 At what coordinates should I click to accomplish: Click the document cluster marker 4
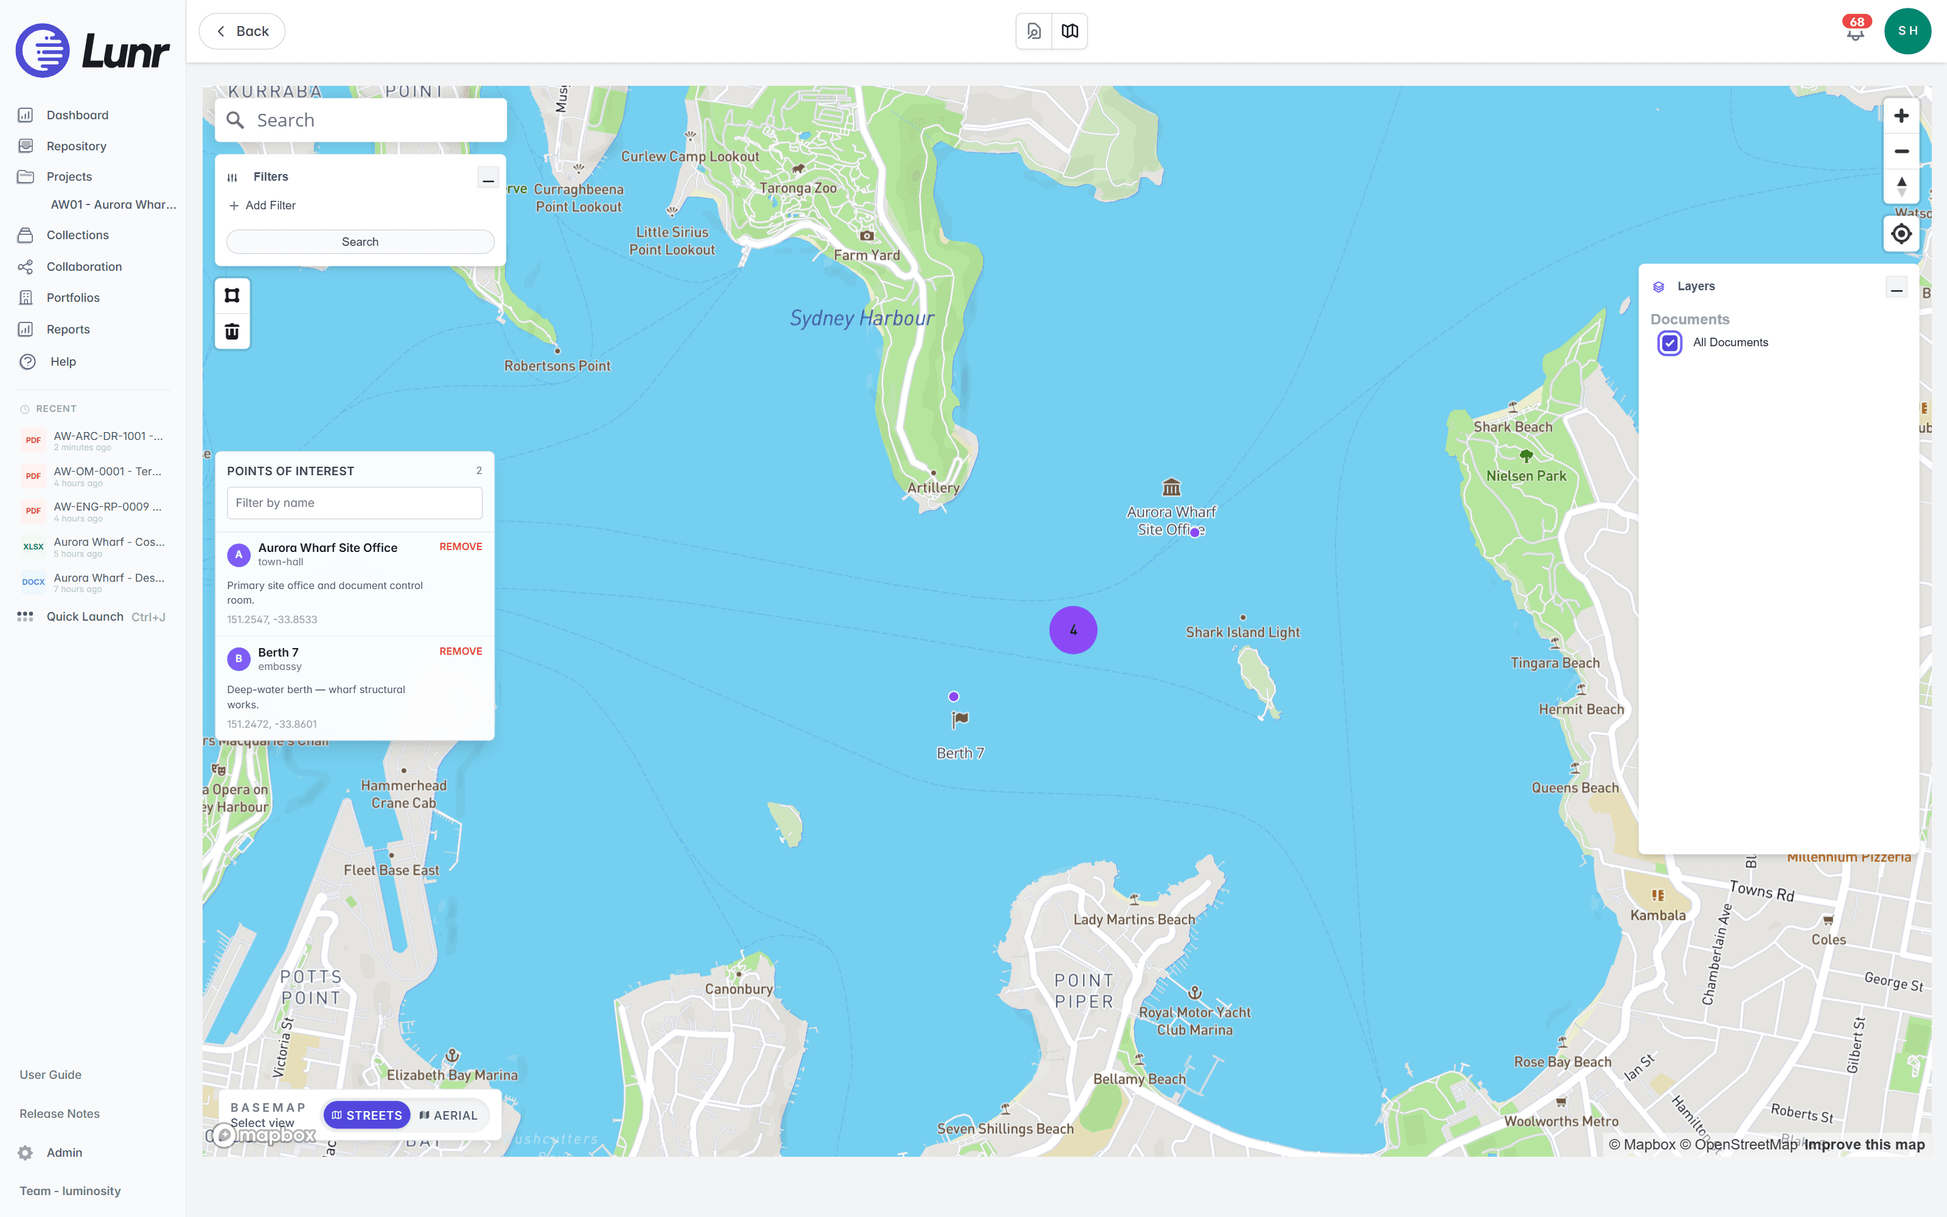point(1073,630)
